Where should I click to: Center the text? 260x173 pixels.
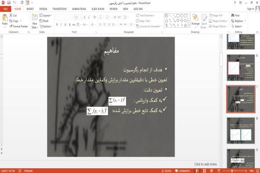click(x=104, y=25)
